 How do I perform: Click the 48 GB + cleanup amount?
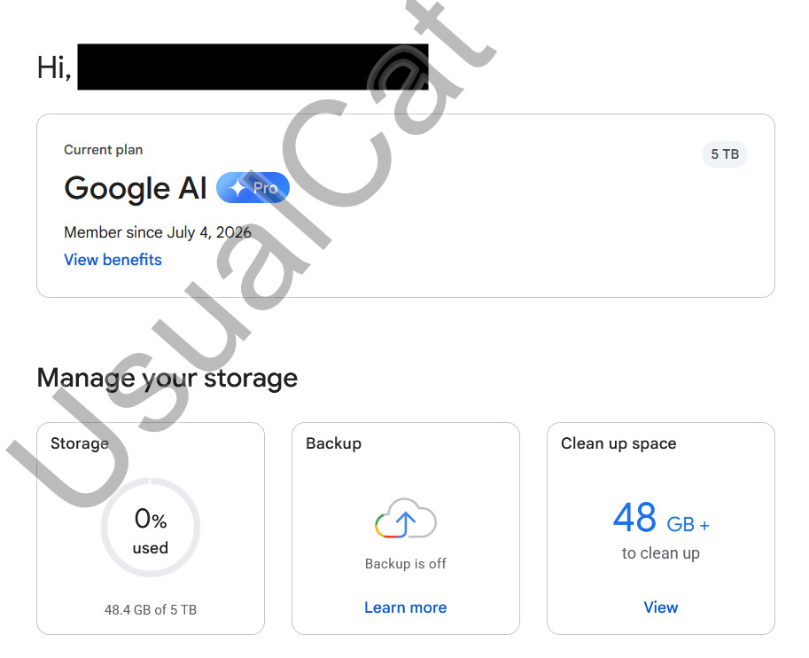tap(661, 518)
